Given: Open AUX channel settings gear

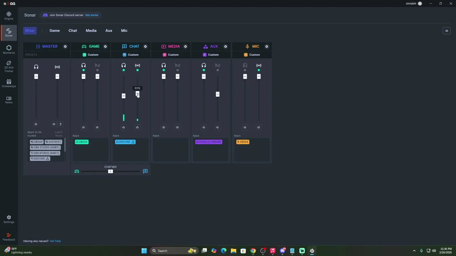Looking at the screenshot, I should [226, 47].
